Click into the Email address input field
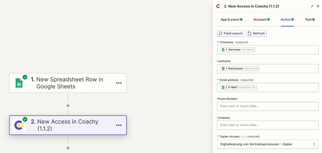 pos(268,87)
